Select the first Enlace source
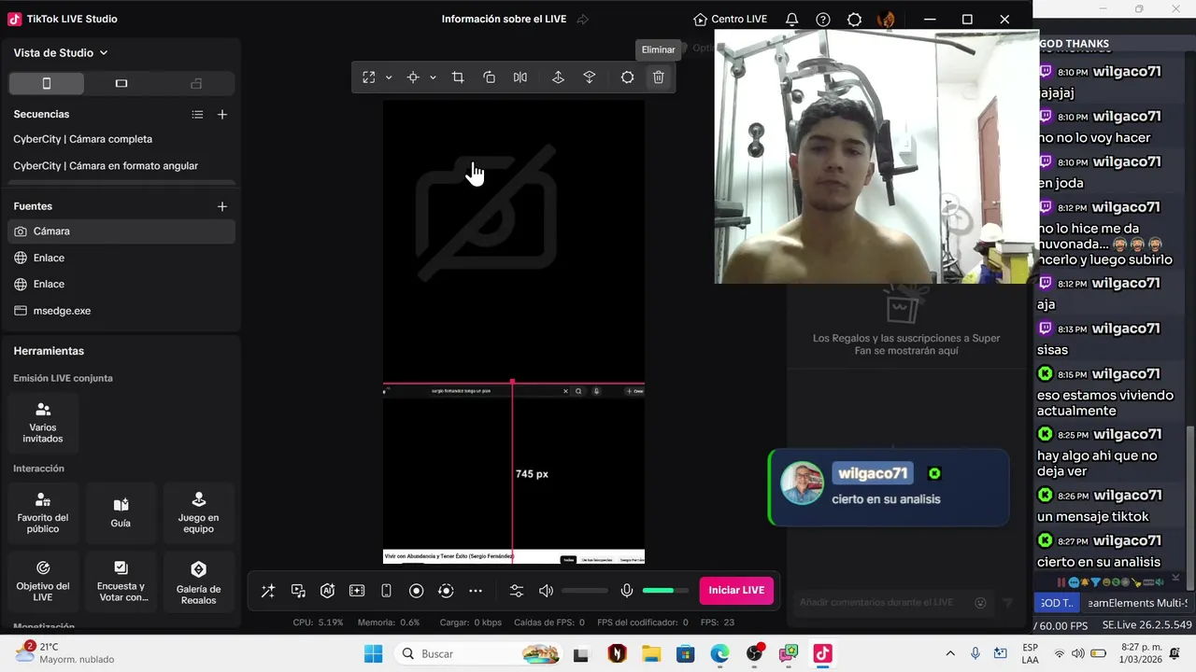 click(121, 258)
